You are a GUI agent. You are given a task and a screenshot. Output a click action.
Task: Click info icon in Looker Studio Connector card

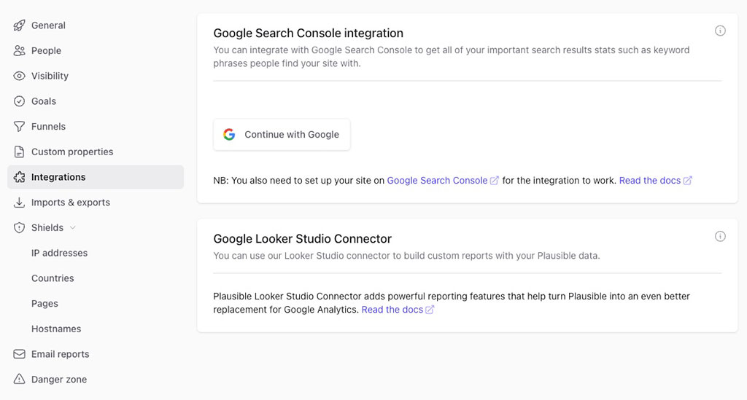[720, 236]
